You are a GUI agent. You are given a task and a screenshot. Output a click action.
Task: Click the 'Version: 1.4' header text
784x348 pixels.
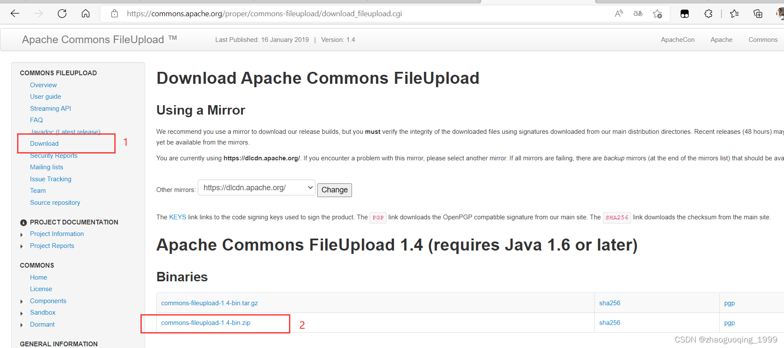(x=338, y=40)
